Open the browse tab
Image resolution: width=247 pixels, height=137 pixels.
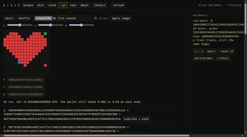point(28,5)
